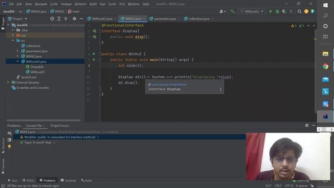Viewport: 334px width, 188px height.
Task: Click the lightbulb quick-fix icon in Problems panel
Action: (9, 146)
